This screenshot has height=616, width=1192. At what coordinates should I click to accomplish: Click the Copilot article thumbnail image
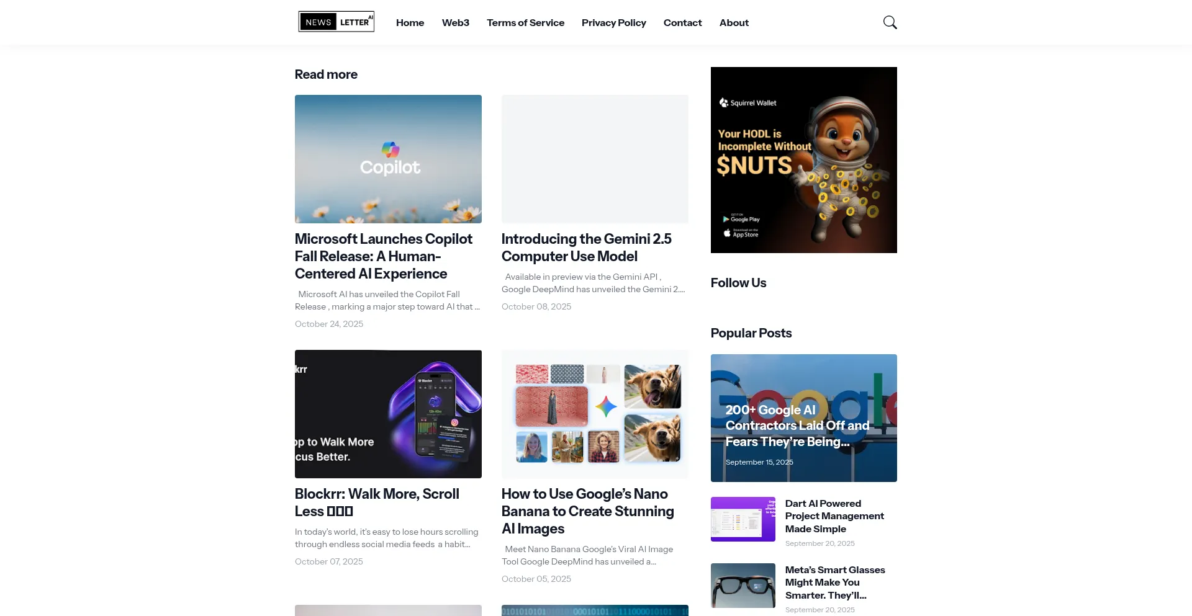pyautogui.click(x=388, y=159)
